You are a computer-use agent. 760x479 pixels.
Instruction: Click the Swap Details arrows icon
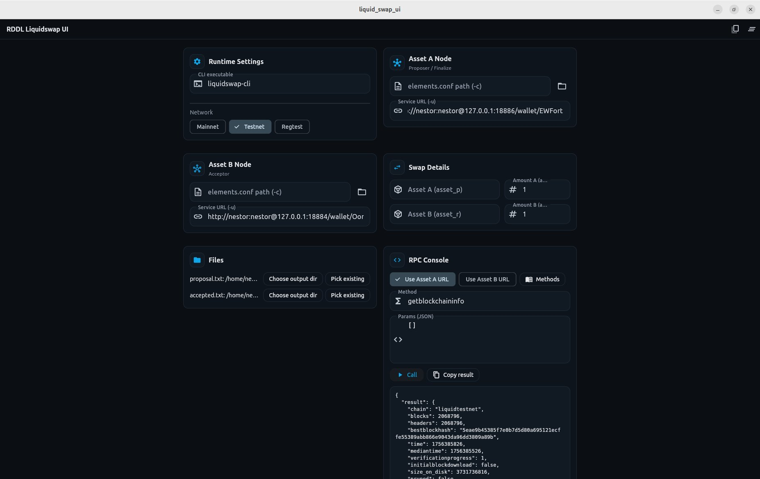pyautogui.click(x=397, y=167)
